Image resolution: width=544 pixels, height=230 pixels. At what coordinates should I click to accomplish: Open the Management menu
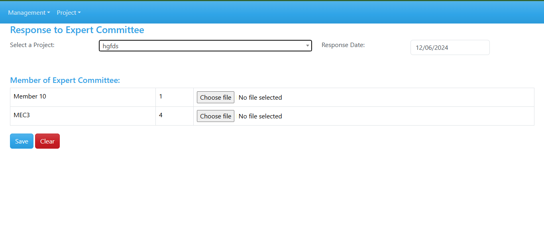tap(29, 13)
